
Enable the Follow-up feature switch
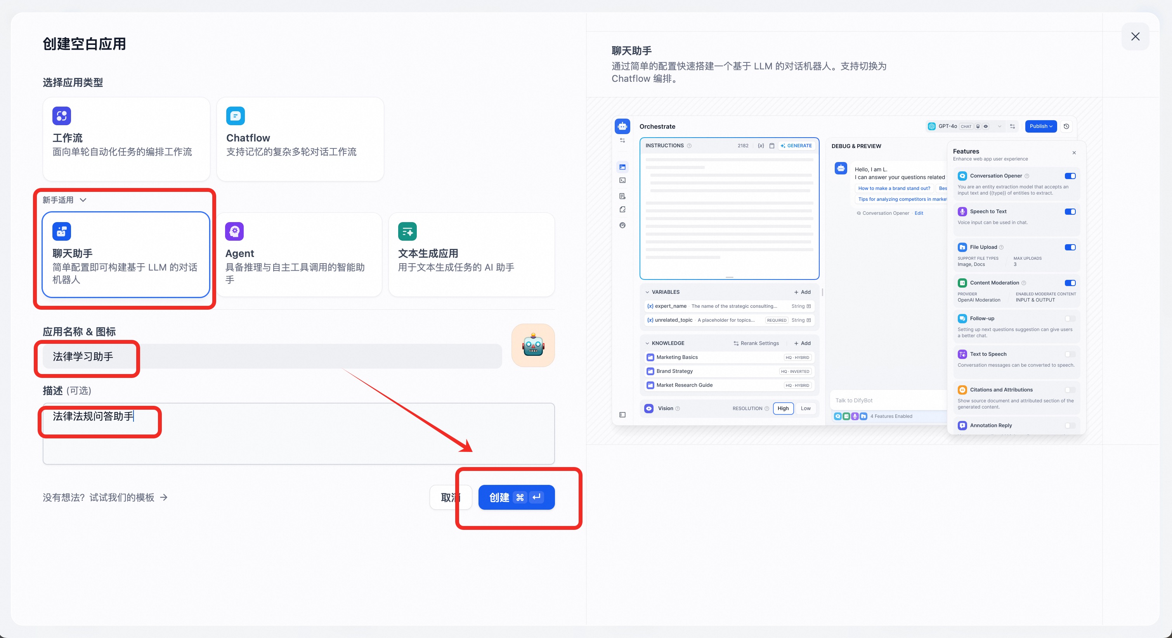(x=1070, y=319)
